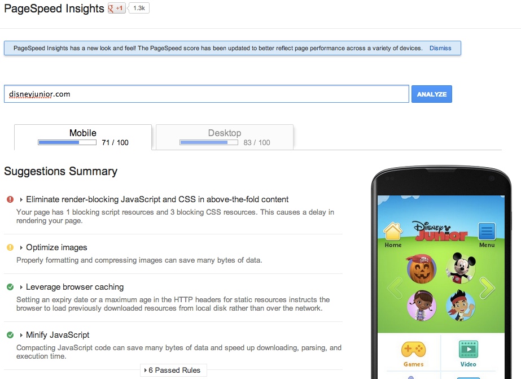Image resolution: width=521 pixels, height=379 pixels.
Task: Expand the 6 Passed Rules section
Action: [173, 371]
